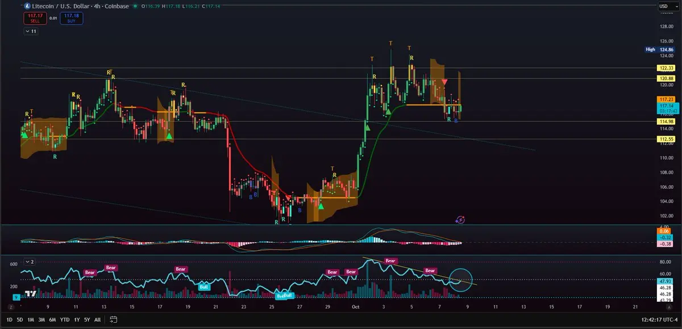The image size is (682, 329).
Task: Select the 1Y time range
Action: pos(77,319)
